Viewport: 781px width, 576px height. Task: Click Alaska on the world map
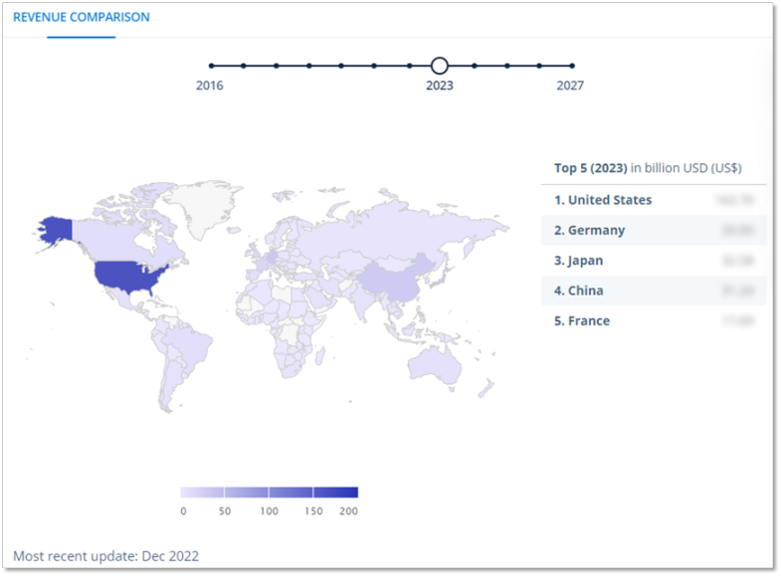coord(55,229)
